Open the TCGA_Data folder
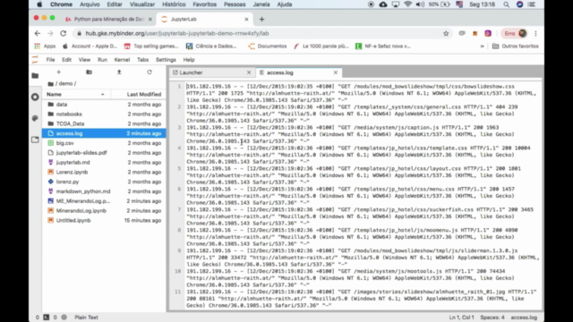The height and width of the screenshot is (322, 573). coord(104,123)
